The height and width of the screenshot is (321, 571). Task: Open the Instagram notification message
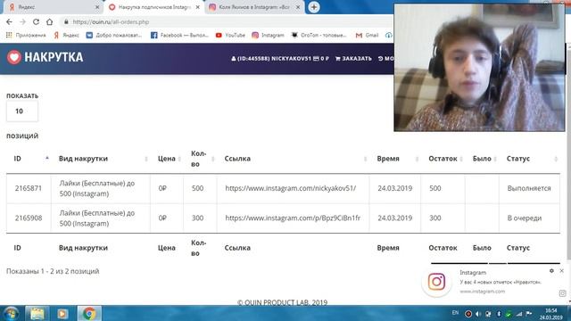pyautogui.click(x=501, y=282)
